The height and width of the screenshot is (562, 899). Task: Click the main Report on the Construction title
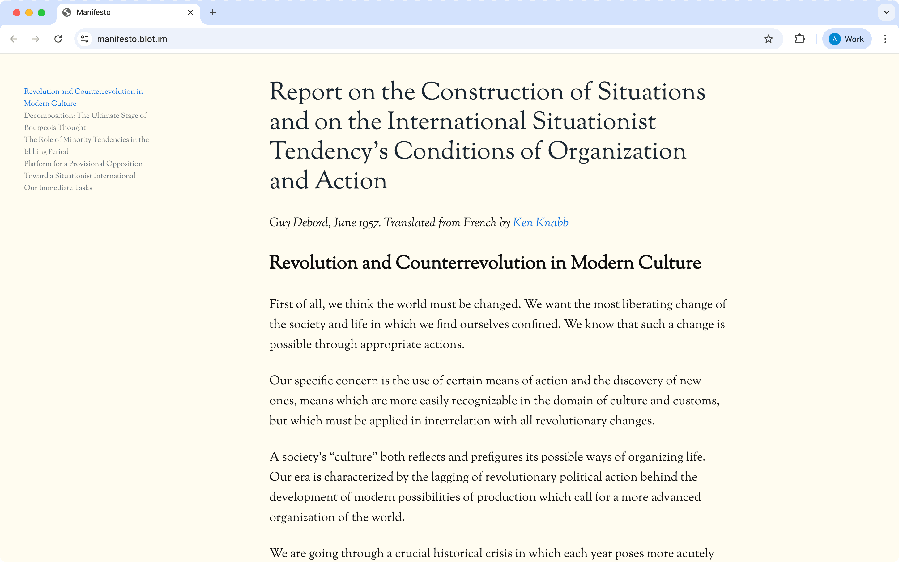click(x=487, y=136)
